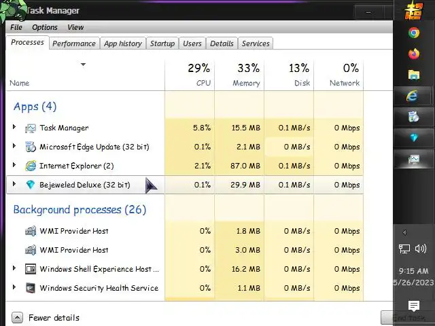Expand the Task Manager process row
435x326 pixels.
point(14,128)
